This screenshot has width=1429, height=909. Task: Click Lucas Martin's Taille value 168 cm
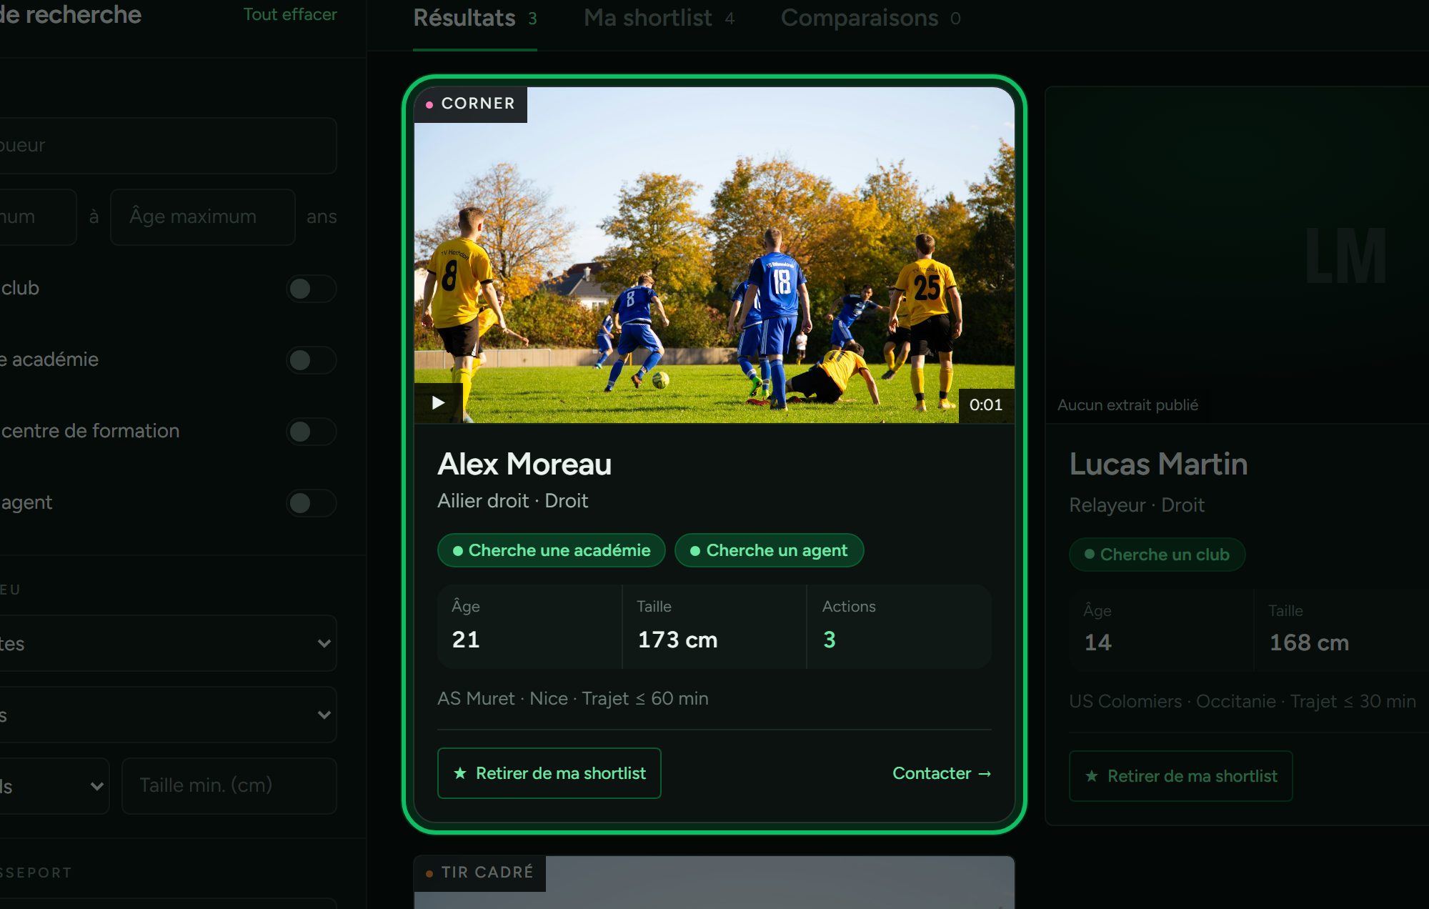tap(1309, 642)
